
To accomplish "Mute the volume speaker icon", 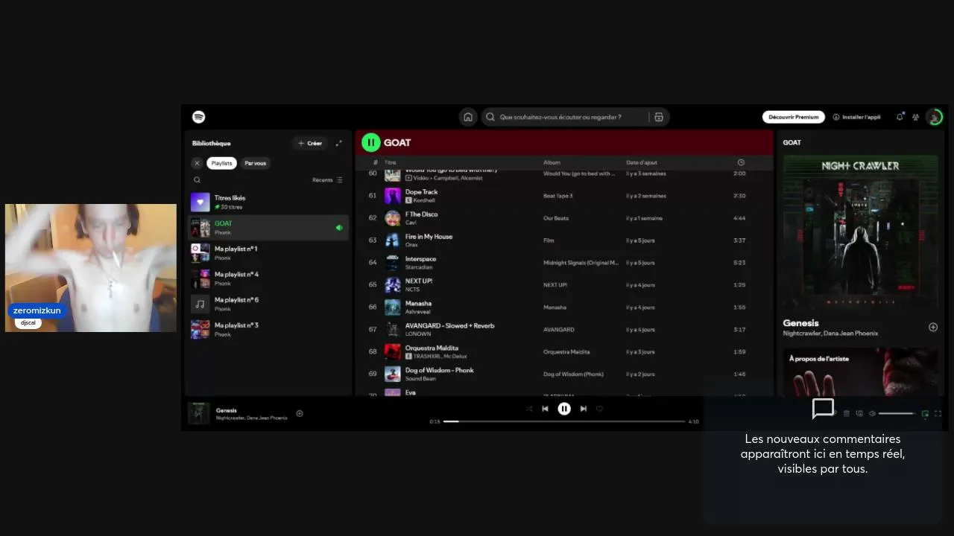I will pos(872,414).
